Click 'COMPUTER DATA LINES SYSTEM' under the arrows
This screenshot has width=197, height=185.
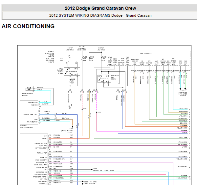coord(183,94)
